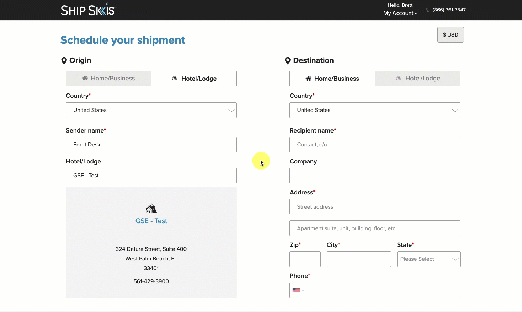Click the Ship Skis logo
This screenshot has width=522, height=312.
pyautogui.click(x=89, y=10)
